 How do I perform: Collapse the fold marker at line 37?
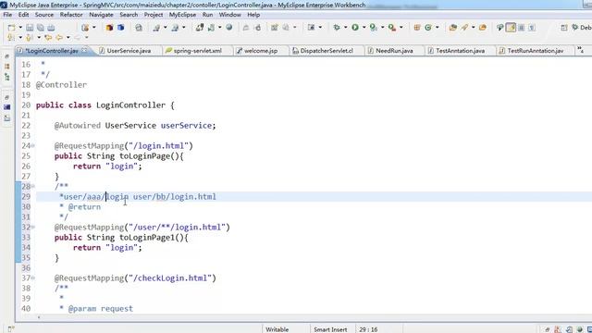33,278
